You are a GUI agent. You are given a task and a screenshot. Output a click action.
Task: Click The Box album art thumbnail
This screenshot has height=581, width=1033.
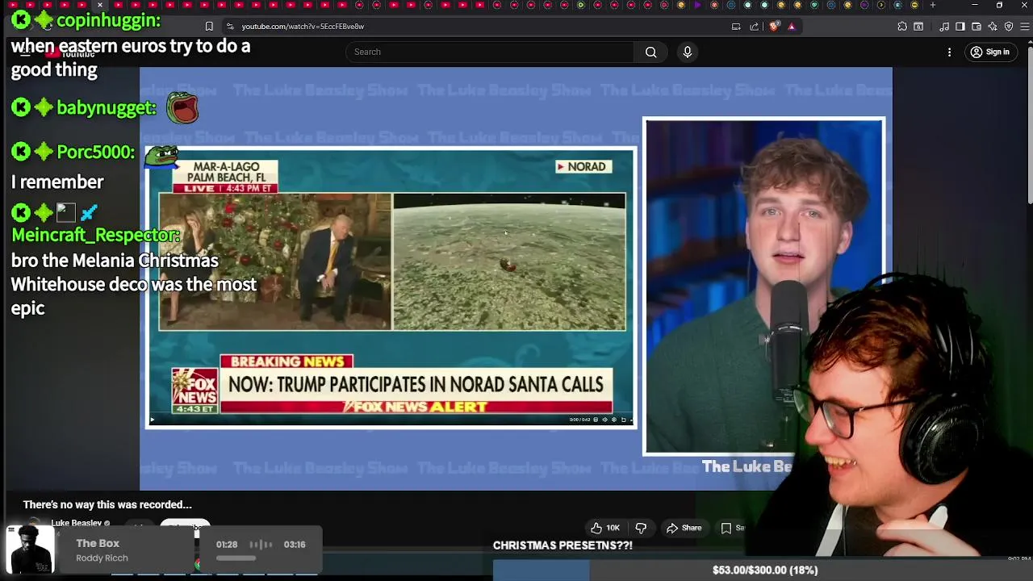30,550
